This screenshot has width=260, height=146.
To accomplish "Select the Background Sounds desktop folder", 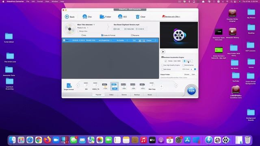I will 251,115.
